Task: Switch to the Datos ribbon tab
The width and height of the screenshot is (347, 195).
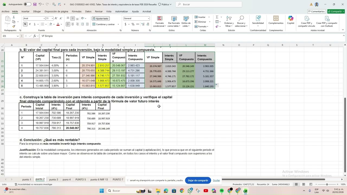Action: [88, 11]
